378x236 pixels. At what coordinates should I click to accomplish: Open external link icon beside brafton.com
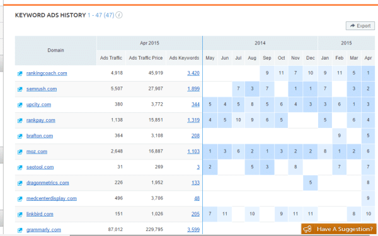[x=20, y=136]
